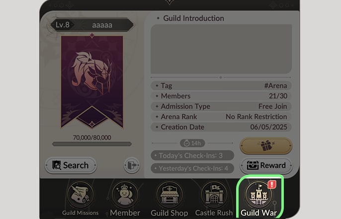Click the Yesterday's Check-Ins label
Image resolution: width=341 pixels, height=219 pixels.
[x=192, y=168]
